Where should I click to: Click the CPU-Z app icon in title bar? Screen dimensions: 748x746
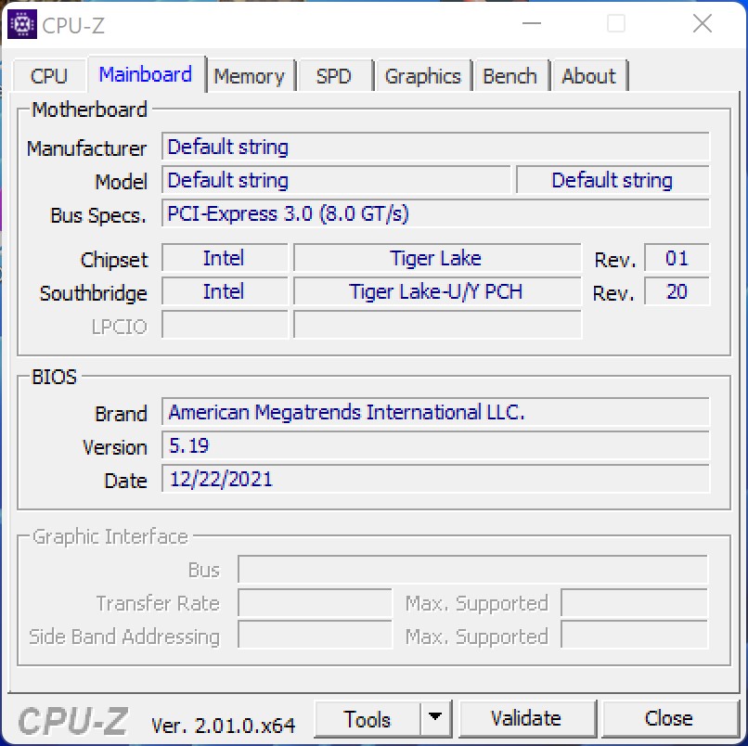tap(22, 24)
